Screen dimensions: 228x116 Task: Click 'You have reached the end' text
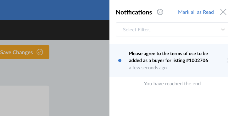pos(172,83)
